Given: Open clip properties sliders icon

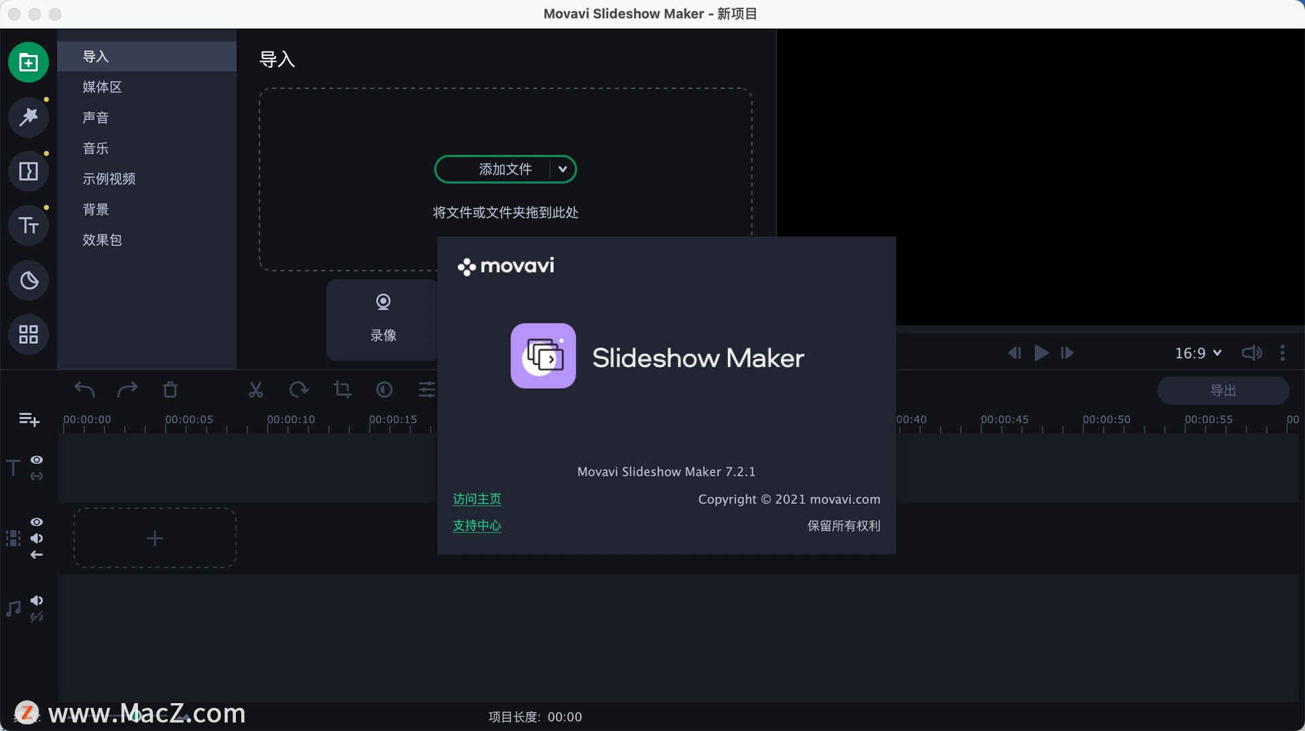Looking at the screenshot, I should (427, 389).
